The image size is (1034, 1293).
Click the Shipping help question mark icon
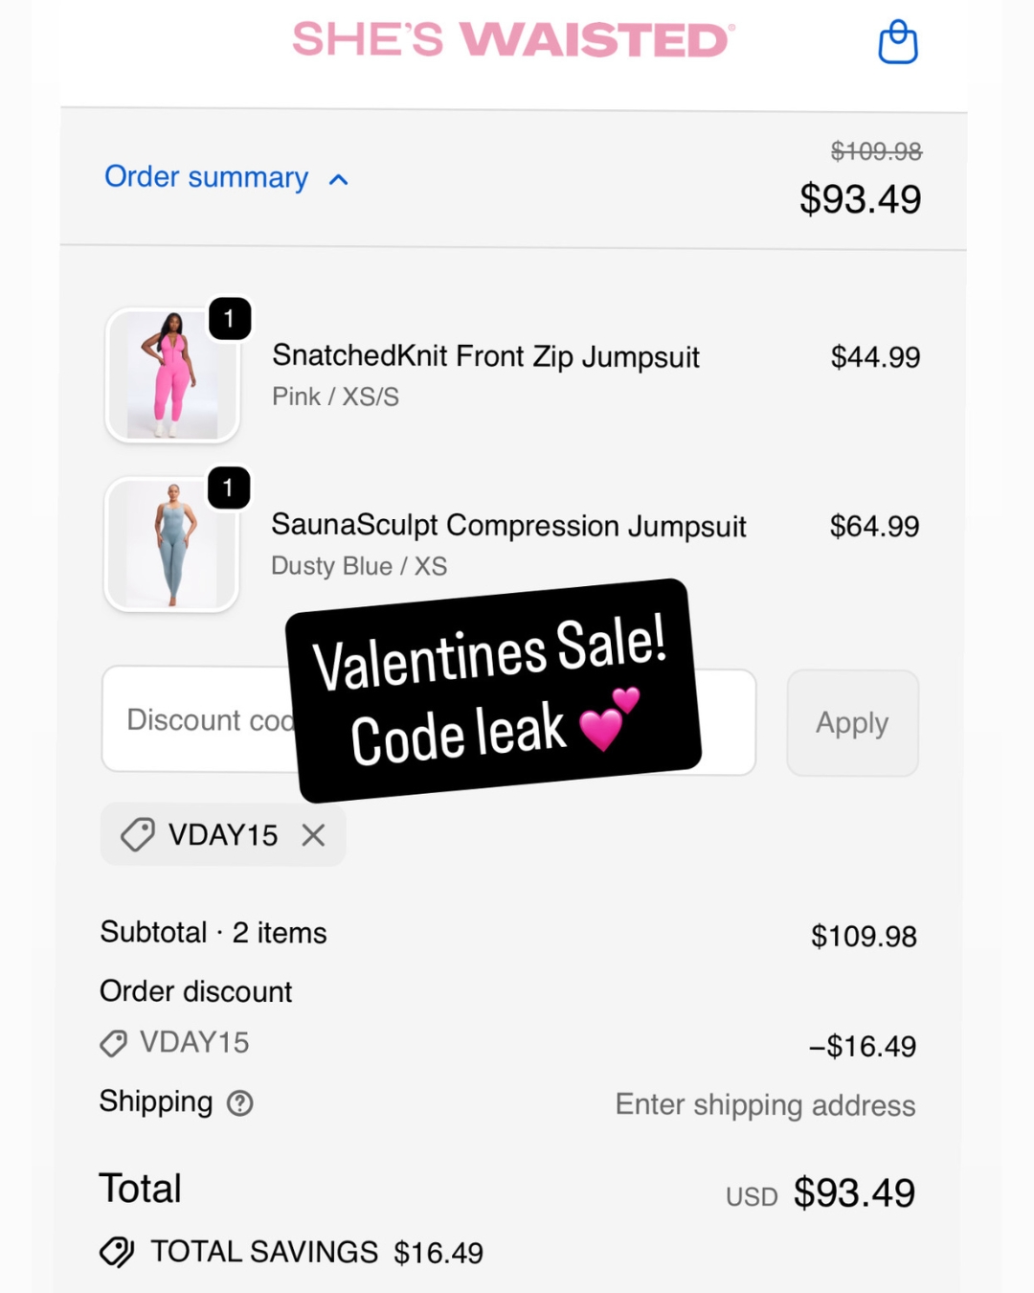click(239, 1103)
